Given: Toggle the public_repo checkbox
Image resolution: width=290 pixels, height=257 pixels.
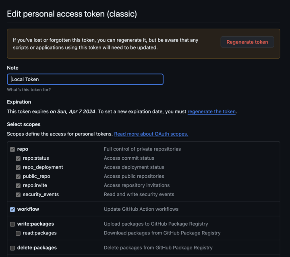Looking at the screenshot, I should [x=18, y=177].
